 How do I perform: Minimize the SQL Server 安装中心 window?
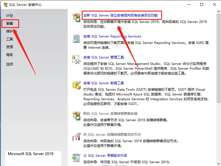[x=189, y=5]
